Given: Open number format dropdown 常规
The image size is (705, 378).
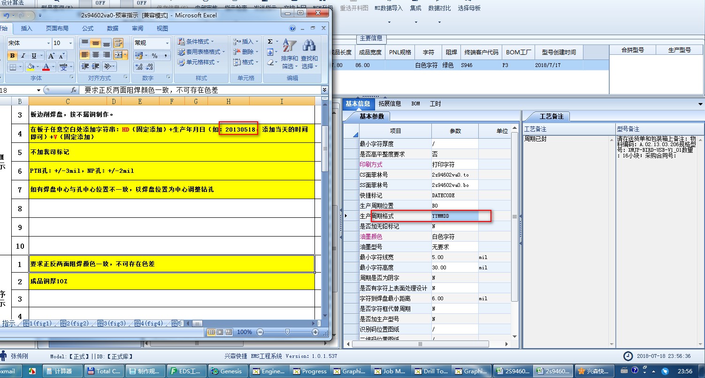Looking at the screenshot, I should click(x=167, y=43).
